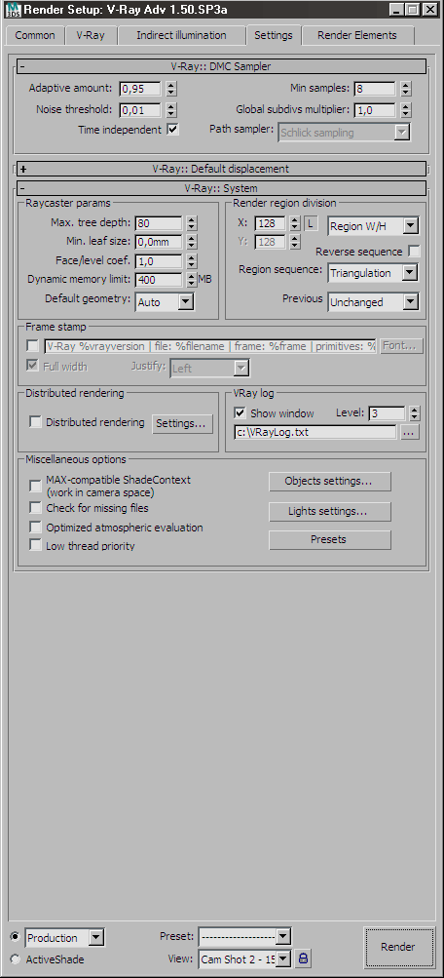Enable Low thread priority checkbox
The height and width of the screenshot is (978, 444).
click(35, 545)
